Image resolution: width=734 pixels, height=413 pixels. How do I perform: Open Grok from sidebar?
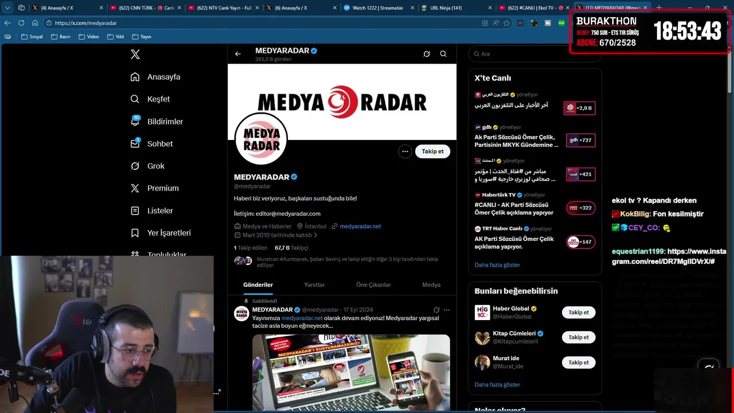[147, 166]
